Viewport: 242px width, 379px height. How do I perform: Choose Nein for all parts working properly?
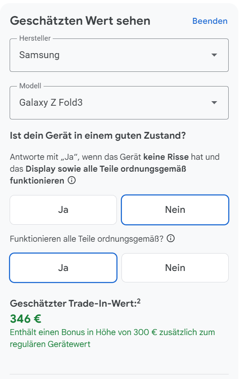(175, 268)
